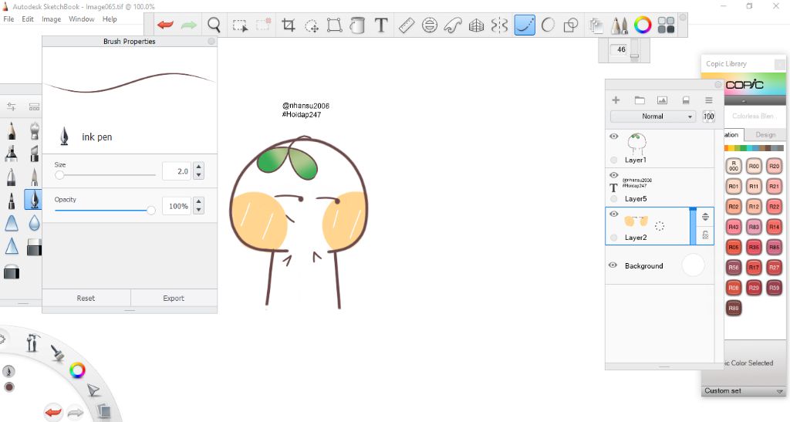Click the Export brush button

174,299
